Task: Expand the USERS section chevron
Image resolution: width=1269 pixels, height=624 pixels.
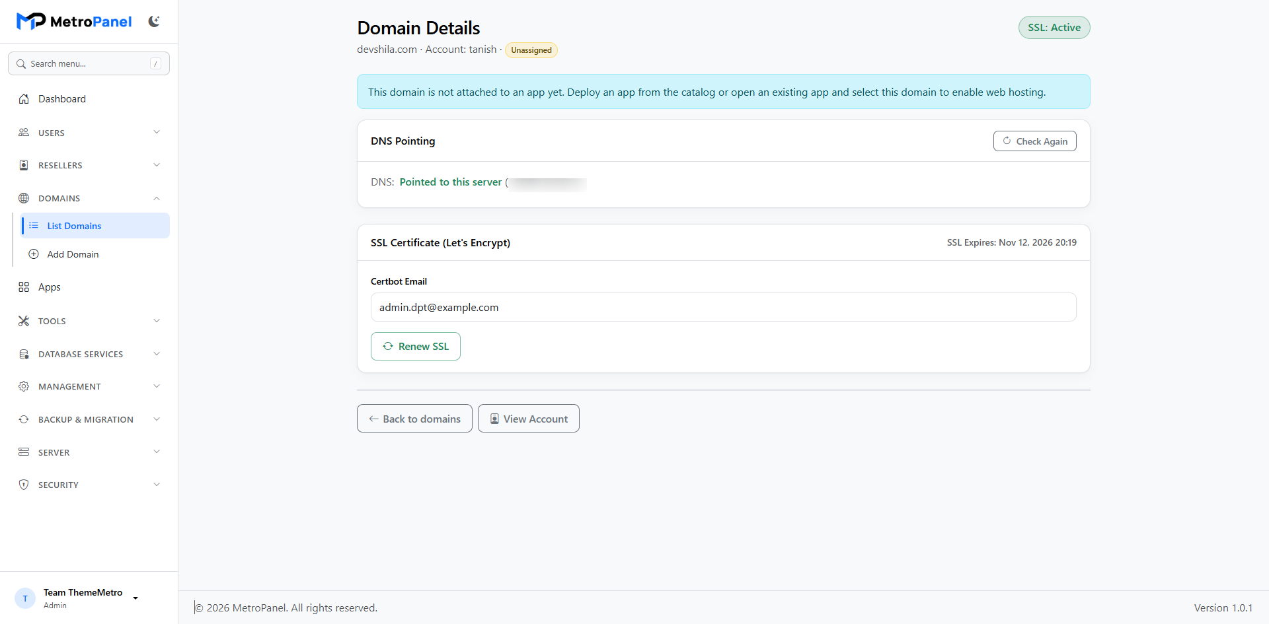Action: click(157, 132)
